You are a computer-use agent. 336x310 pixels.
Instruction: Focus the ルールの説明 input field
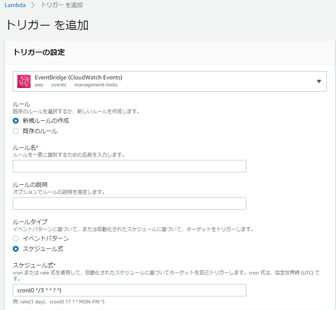129,203
